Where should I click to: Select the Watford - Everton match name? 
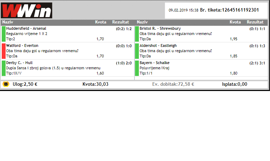point(22,45)
